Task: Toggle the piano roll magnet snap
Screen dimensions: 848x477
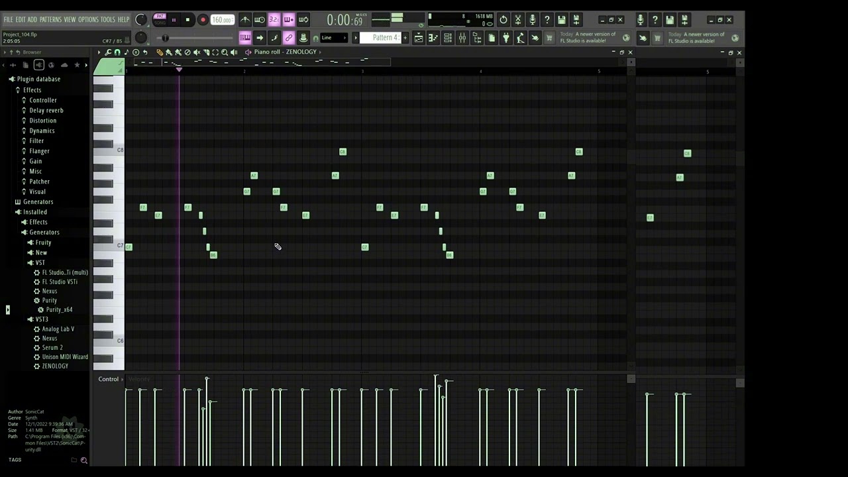Action: point(117,52)
